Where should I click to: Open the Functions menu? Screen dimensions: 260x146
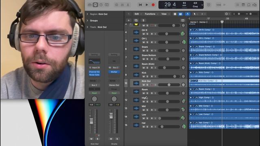point(151,14)
